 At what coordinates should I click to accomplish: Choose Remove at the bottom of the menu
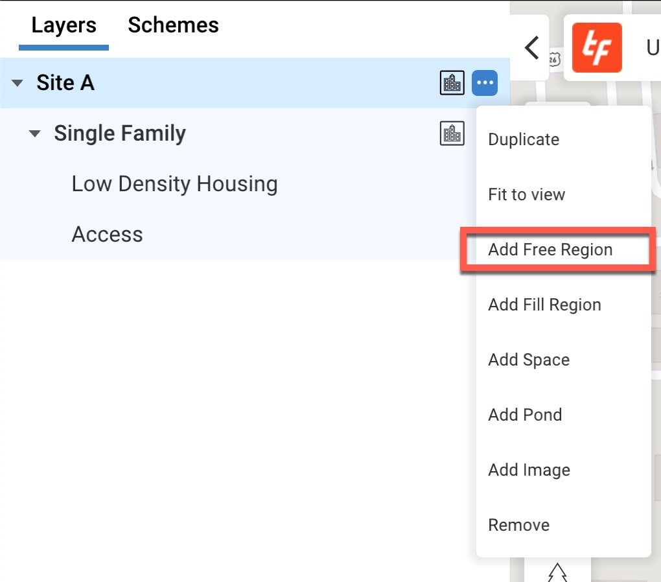518,524
